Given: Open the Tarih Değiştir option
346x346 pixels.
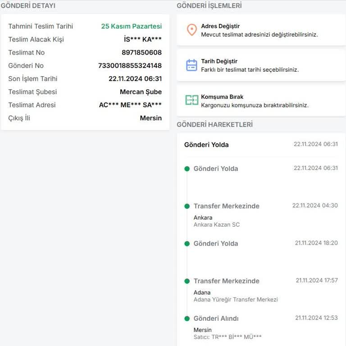Looking at the screenshot, I should [261, 65].
